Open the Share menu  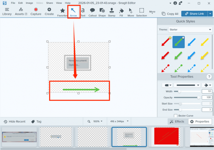[x=49, y=3]
